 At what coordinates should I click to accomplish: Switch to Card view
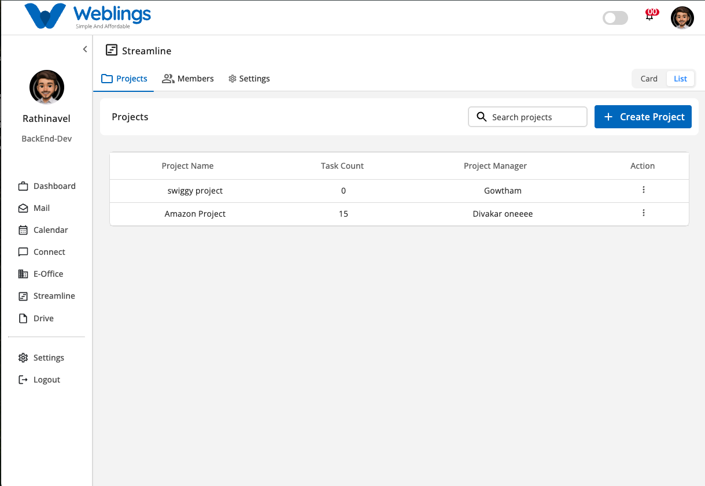point(649,79)
